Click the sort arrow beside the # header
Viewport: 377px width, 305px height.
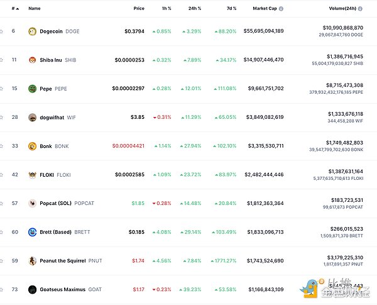(18, 9)
